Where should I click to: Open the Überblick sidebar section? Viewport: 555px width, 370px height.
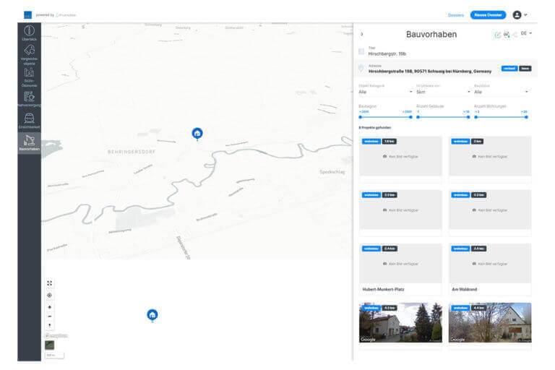(29, 33)
